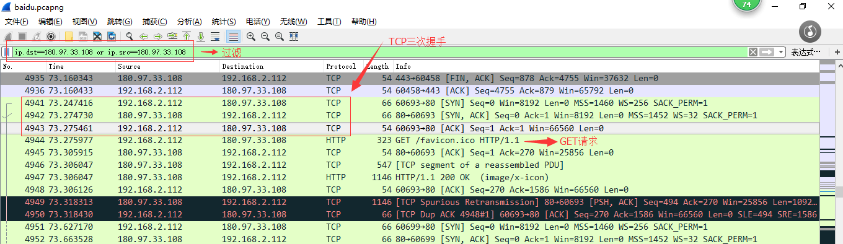843x244 pixels.
Task: Clear the display filter with X button
Action: pyautogui.click(x=753, y=52)
